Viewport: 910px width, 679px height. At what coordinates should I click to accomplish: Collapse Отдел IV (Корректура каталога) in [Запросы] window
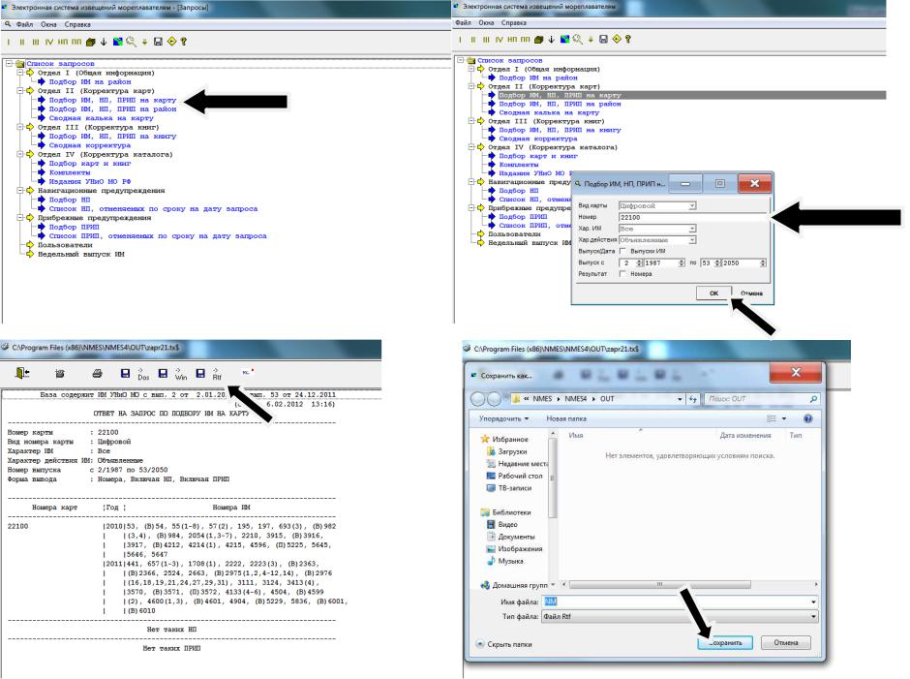click(20, 154)
